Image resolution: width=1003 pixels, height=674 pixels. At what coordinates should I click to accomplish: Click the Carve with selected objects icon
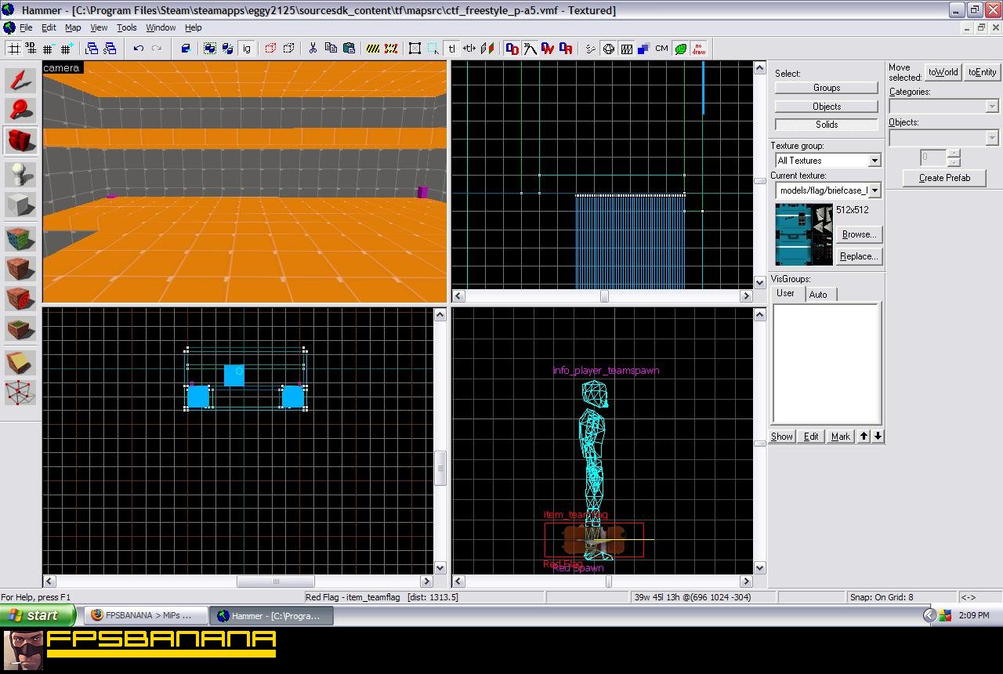click(186, 49)
